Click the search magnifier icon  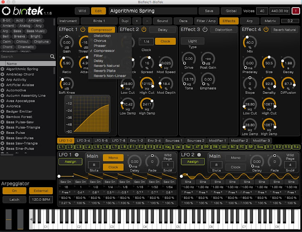click(52, 57)
